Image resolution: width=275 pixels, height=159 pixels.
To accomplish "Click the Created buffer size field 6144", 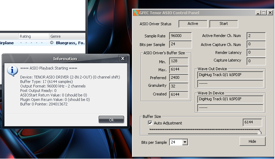I will (179, 95).
